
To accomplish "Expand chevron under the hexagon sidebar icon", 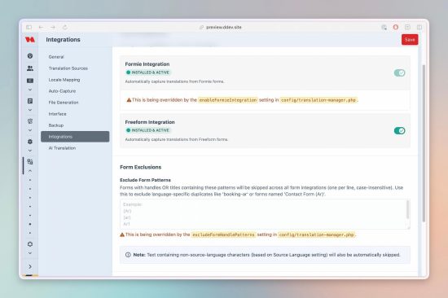I will pyautogui.click(x=30, y=151).
